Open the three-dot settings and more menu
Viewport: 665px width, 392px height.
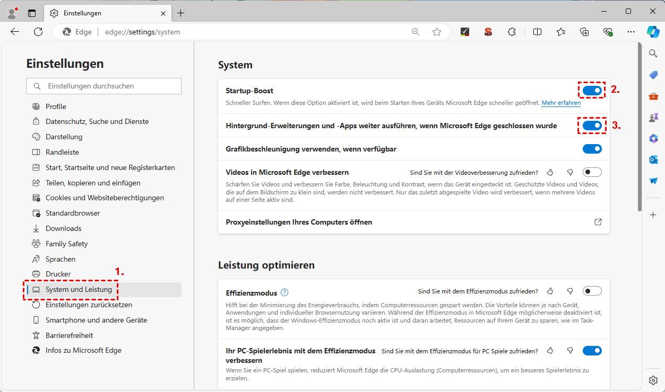[x=631, y=32]
